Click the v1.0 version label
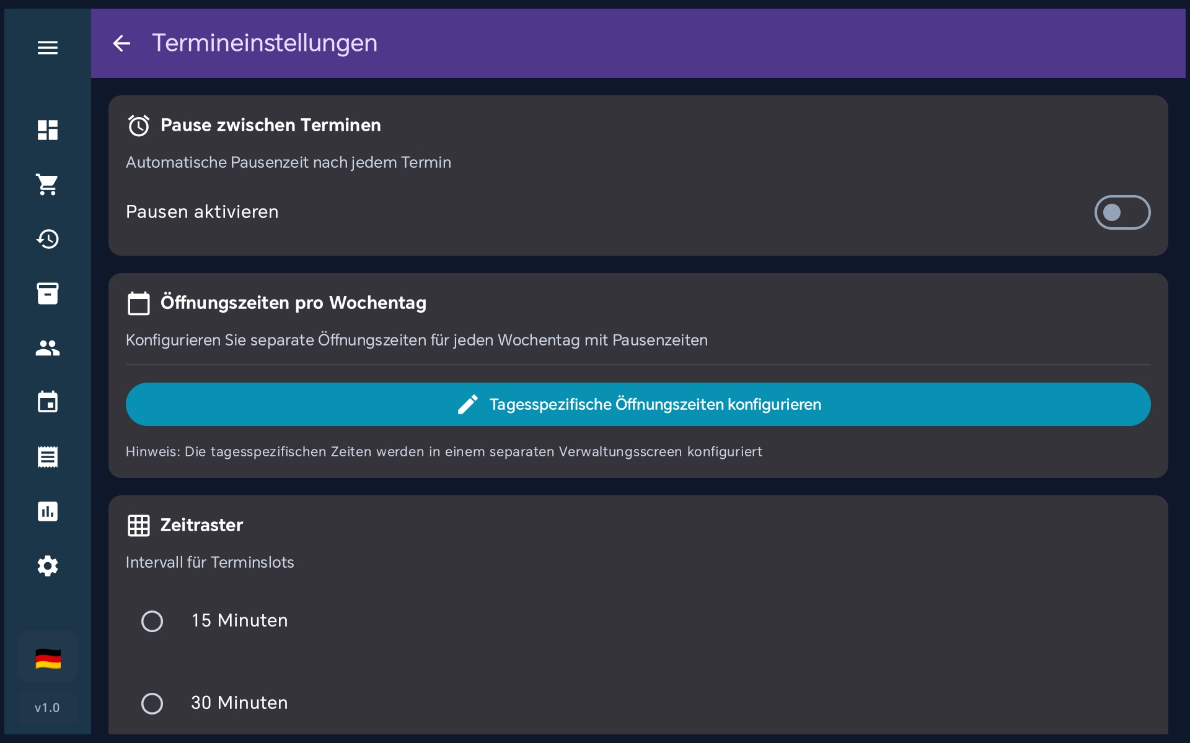The height and width of the screenshot is (743, 1190). pyautogui.click(x=47, y=708)
